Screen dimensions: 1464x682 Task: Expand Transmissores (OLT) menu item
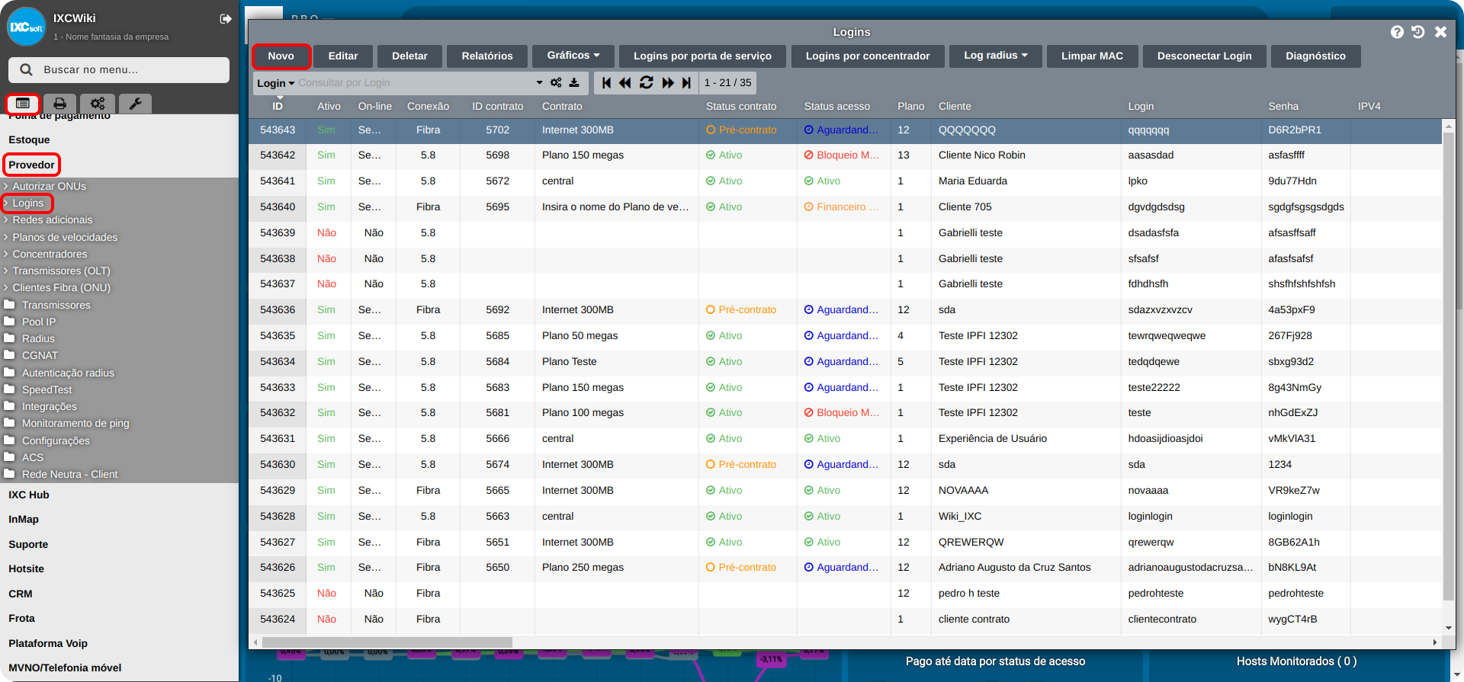(61, 271)
